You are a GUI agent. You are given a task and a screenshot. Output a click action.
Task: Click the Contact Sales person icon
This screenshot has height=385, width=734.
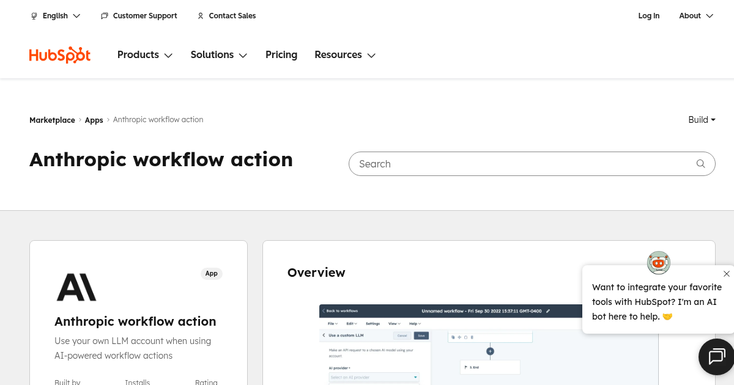(x=201, y=16)
